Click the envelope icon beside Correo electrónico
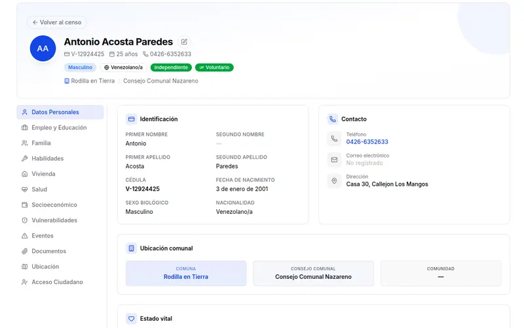Viewport: 524px width, 328px height. pos(334,159)
